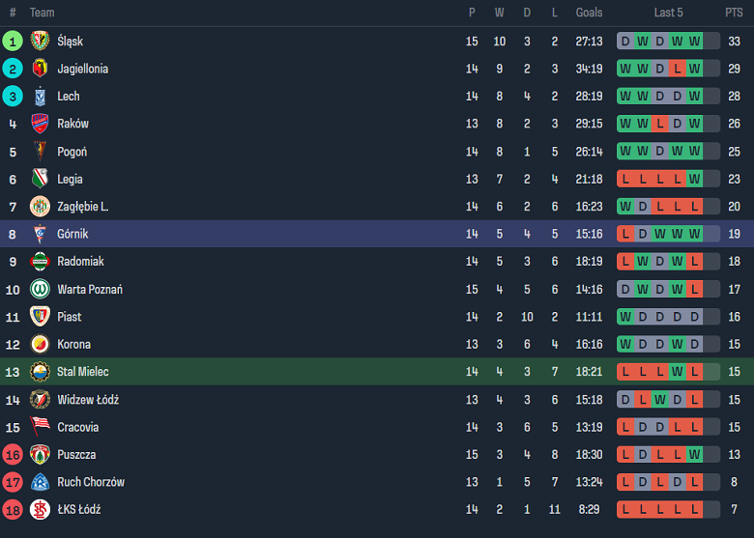Viewport: 754px width, 538px height.
Task: Click the Śląsk team crest icon
Action: coord(40,42)
